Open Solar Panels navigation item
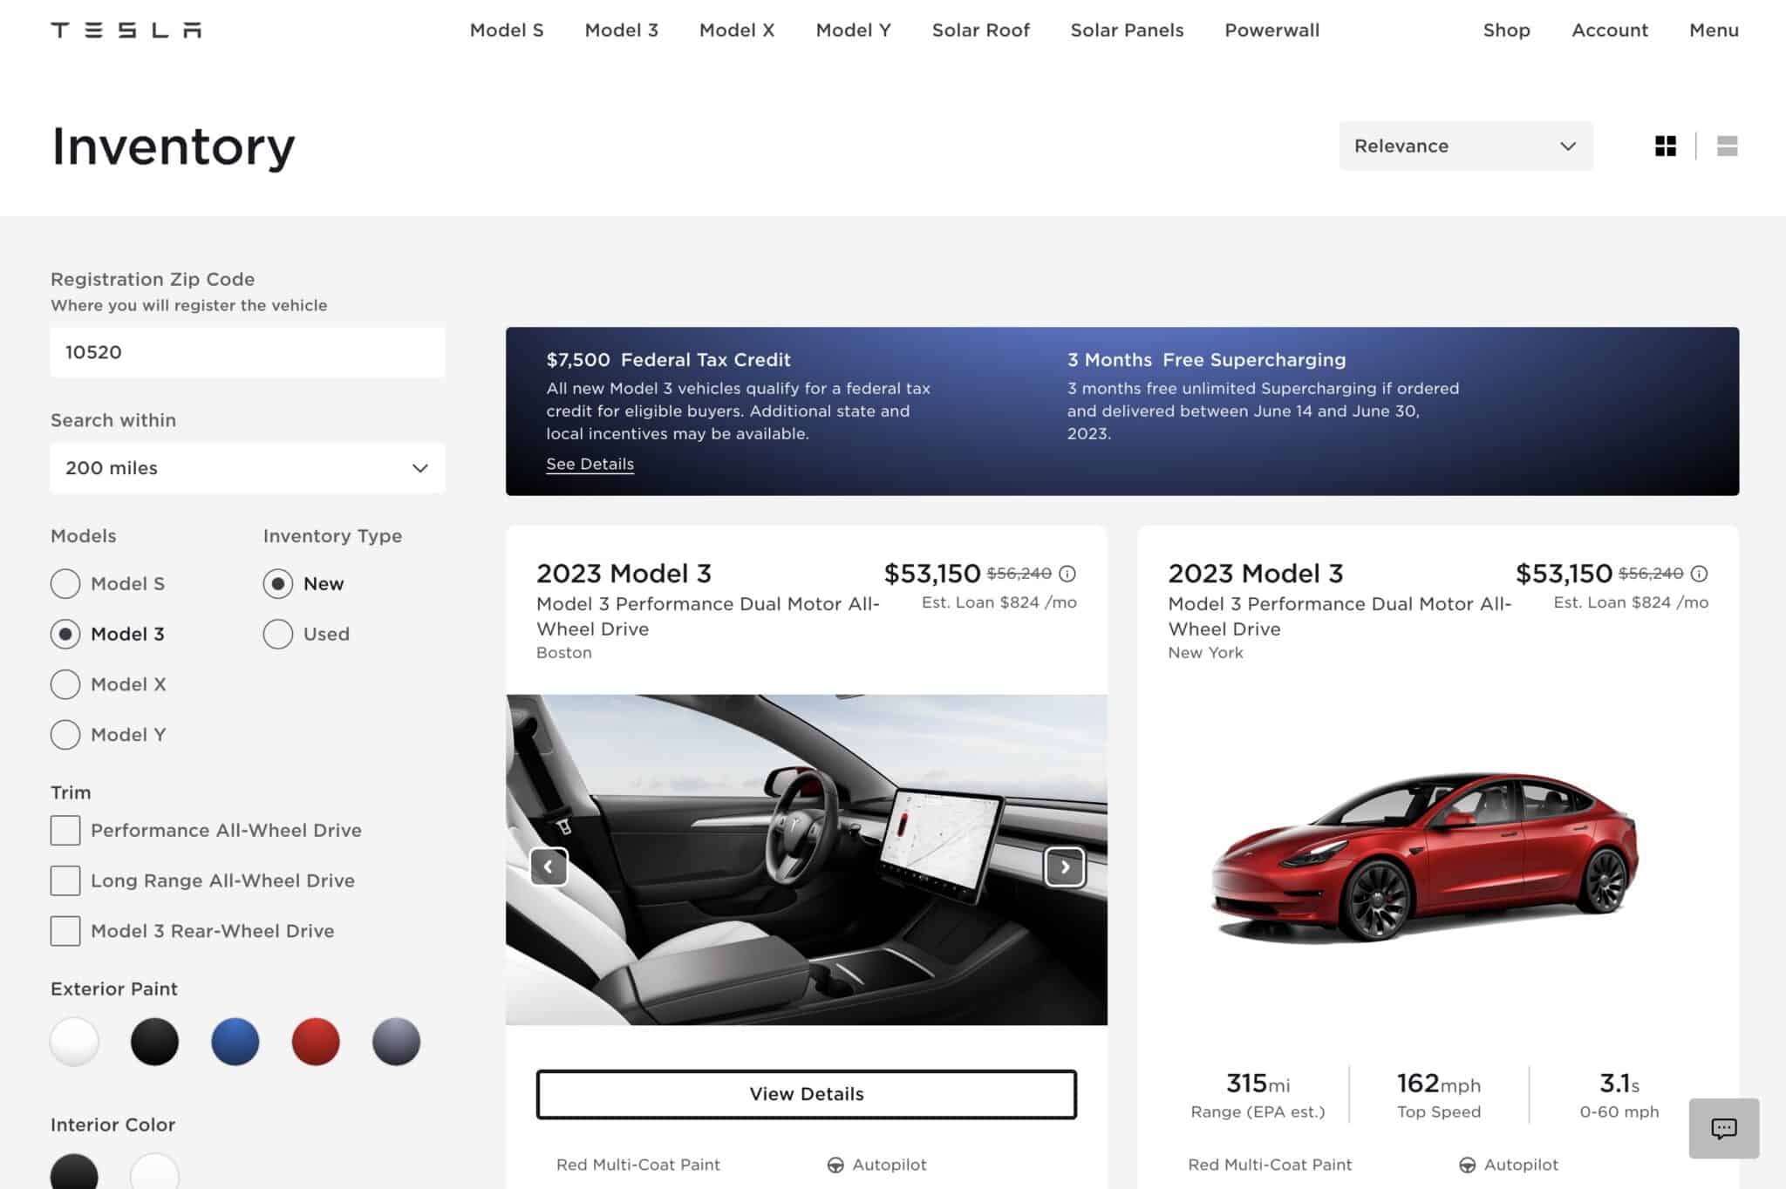Viewport: 1786px width, 1189px height. pyautogui.click(x=1128, y=31)
